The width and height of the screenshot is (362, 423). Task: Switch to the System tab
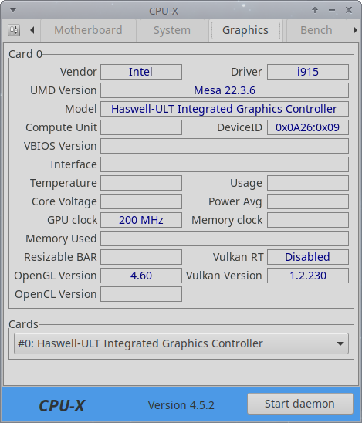pos(172,30)
